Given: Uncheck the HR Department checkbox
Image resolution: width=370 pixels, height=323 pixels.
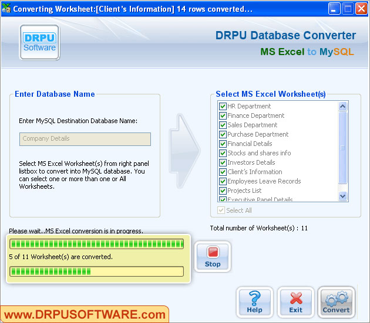Looking at the screenshot, I should tap(223, 106).
